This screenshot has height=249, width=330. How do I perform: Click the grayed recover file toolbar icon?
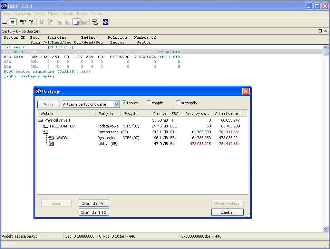(42, 22)
